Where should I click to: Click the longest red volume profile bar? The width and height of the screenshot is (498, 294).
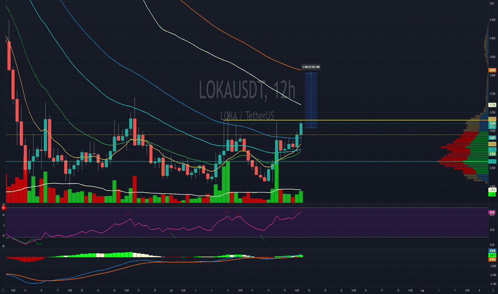[x=450, y=162]
